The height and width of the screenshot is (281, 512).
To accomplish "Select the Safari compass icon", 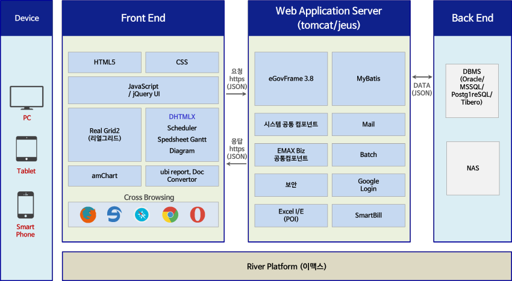I will (142, 214).
